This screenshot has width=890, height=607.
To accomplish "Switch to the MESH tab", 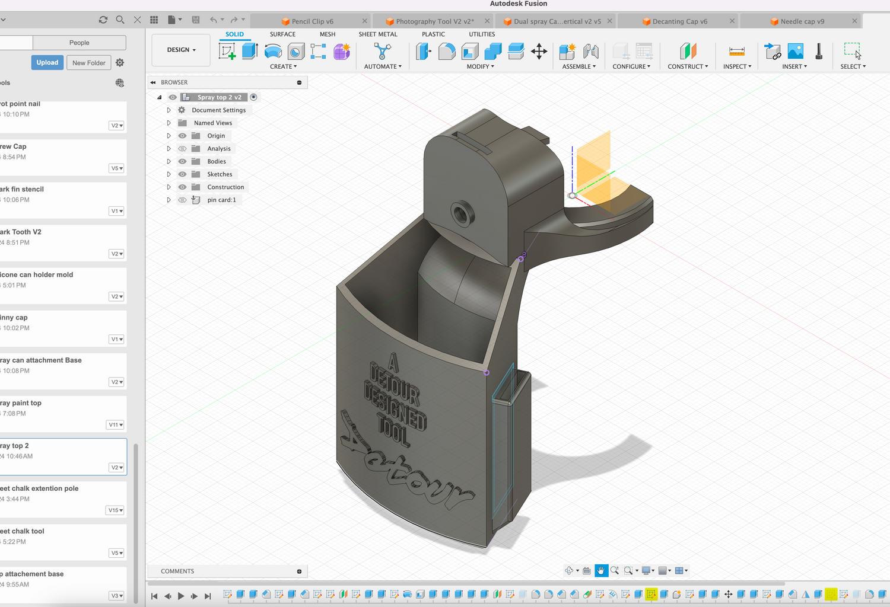I will tap(328, 34).
